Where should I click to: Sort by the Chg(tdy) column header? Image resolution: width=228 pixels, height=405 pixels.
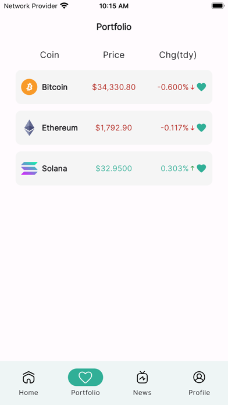point(178,55)
